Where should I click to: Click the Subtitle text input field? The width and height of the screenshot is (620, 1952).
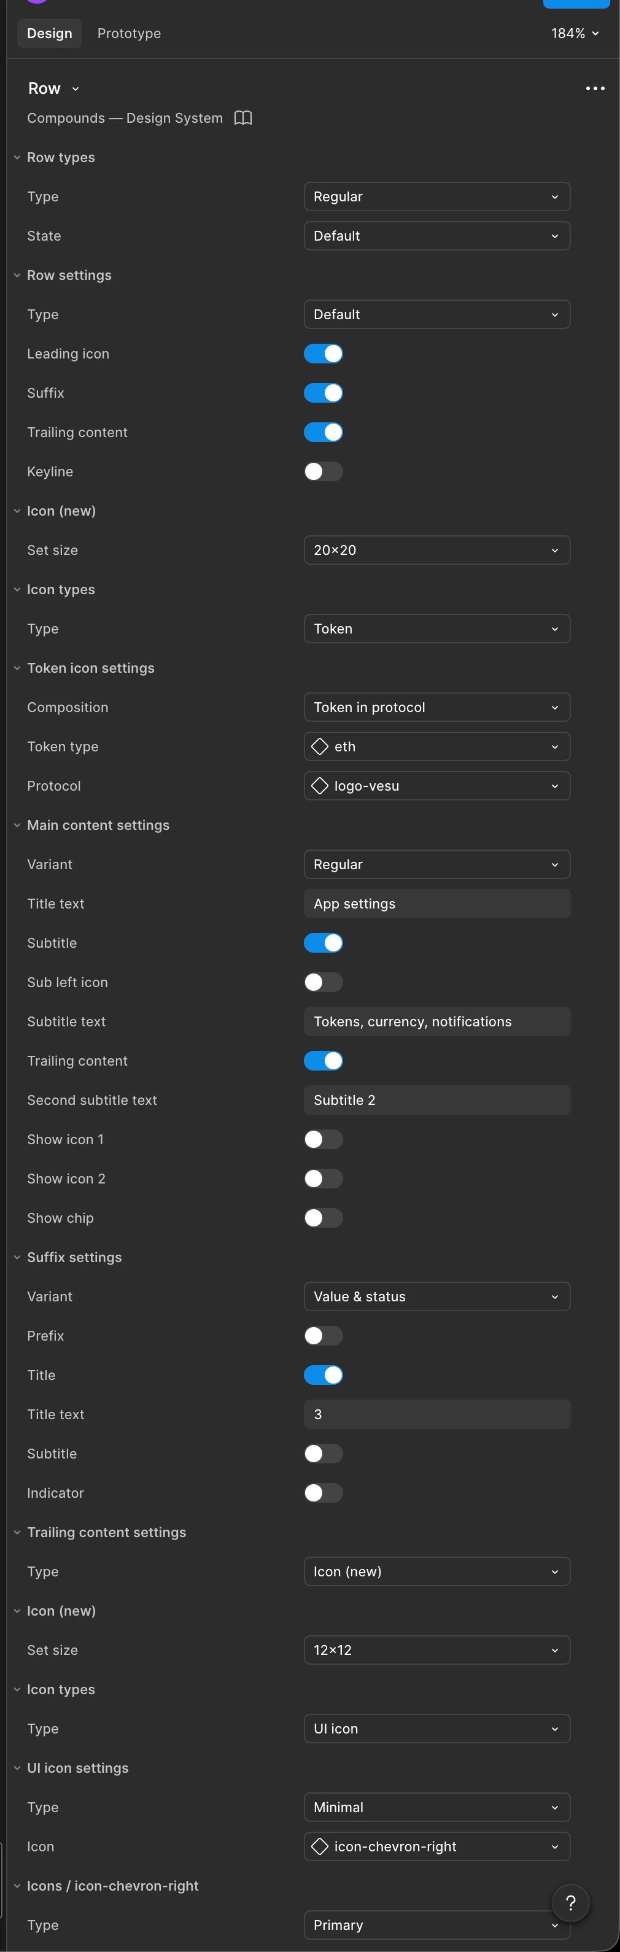click(436, 1021)
